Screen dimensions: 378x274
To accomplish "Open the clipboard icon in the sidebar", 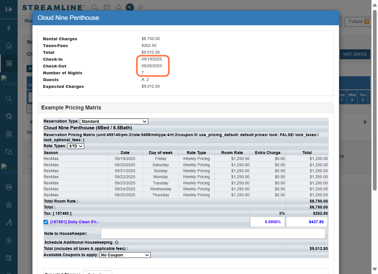I will coord(9,134).
